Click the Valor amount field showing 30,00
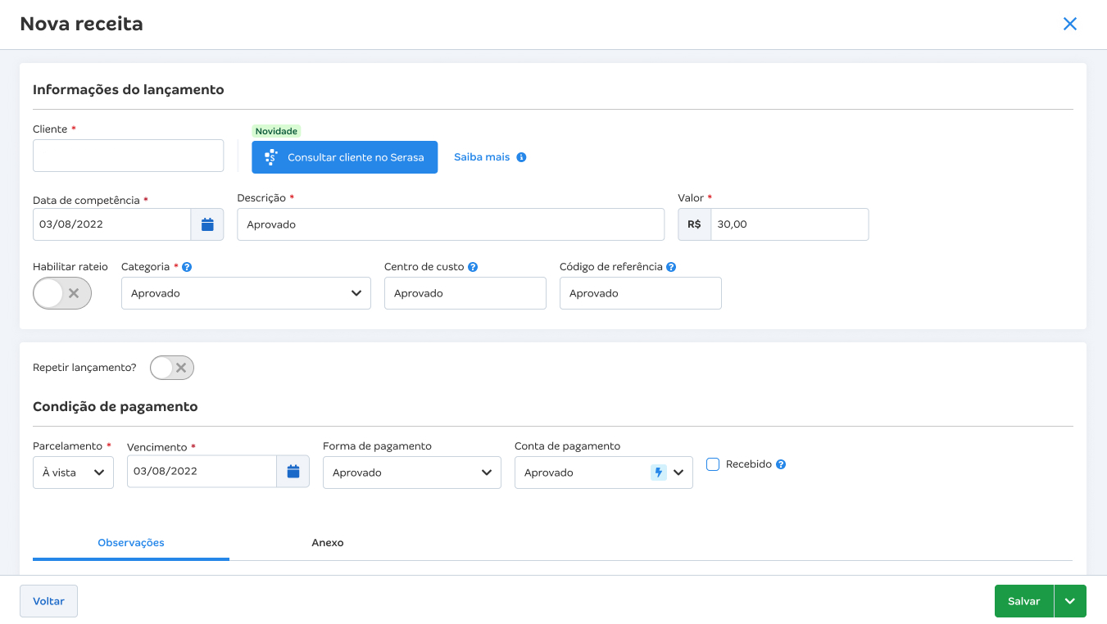The image size is (1107, 624). click(789, 224)
